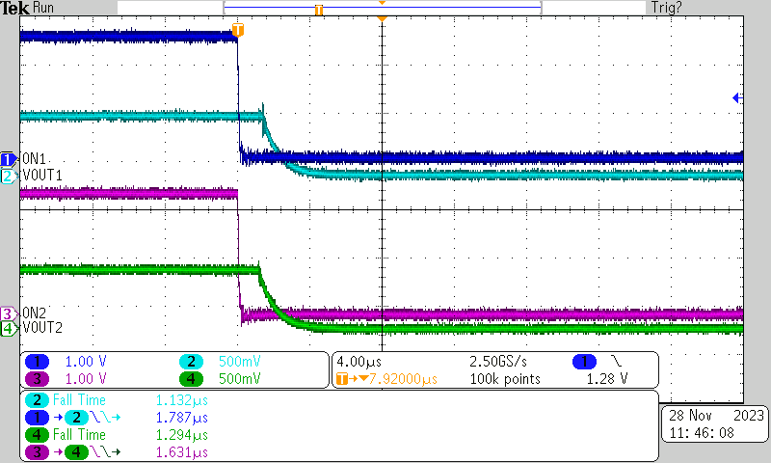Image resolution: width=771 pixels, height=463 pixels.
Task: Click the channel 4 badge in the 1.631µs delay row
Action: 76,452
